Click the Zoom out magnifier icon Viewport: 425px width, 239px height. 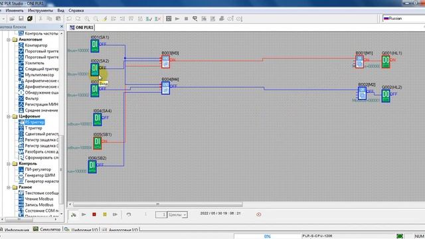coord(96,19)
